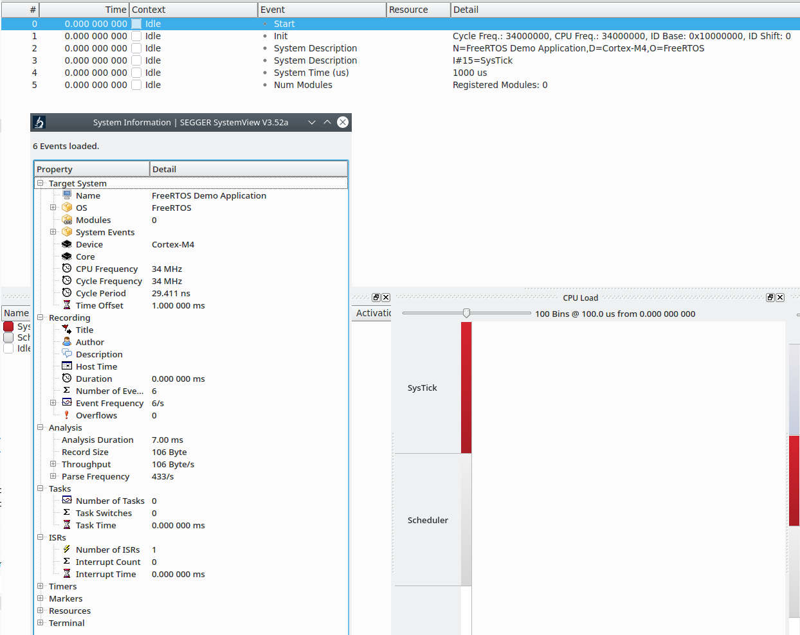This screenshot has width=800, height=635.
Task: Click the Cycle Frequency clock icon
Action: (67, 281)
